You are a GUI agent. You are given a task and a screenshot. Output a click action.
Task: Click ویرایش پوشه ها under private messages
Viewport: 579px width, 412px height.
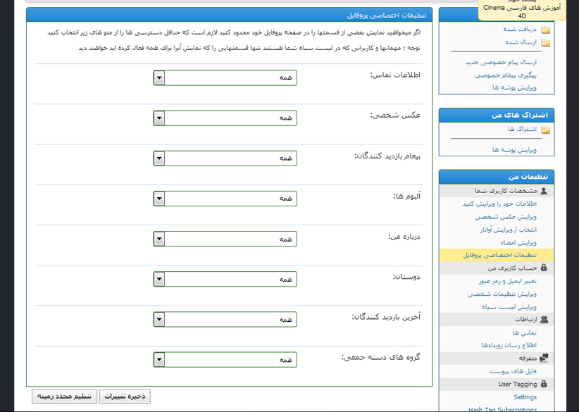click(x=514, y=87)
